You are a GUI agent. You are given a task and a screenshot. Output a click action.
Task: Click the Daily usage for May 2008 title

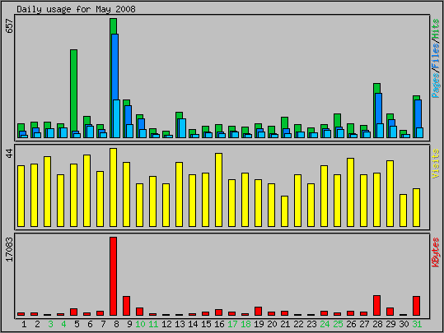click(x=76, y=9)
